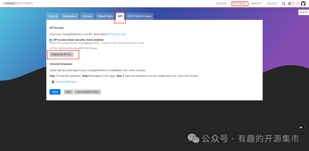Click the 'Sync API Access' italic text

(x=188, y=76)
